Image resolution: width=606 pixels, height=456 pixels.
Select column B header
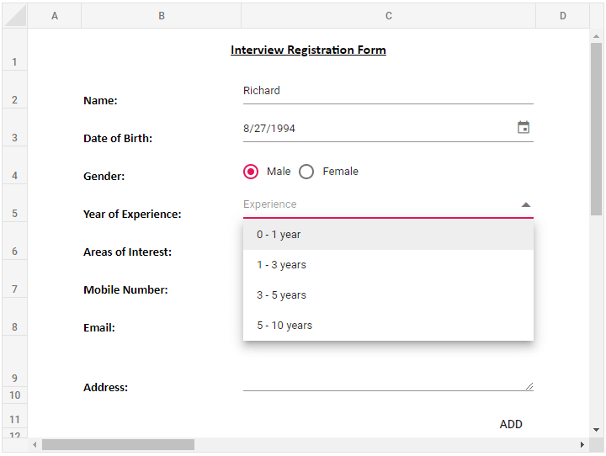(161, 16)
